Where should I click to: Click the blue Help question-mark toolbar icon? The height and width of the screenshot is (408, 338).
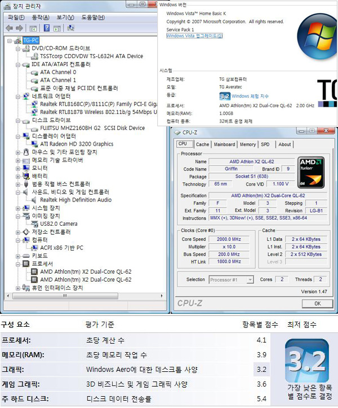tap(47, 28)
